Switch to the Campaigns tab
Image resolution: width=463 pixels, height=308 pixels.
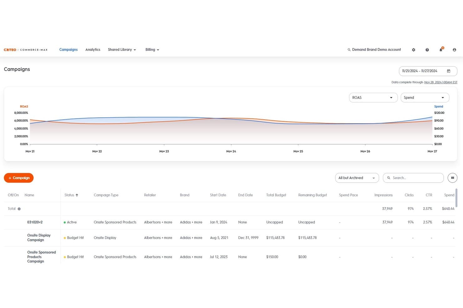click(x=69, y=50)
